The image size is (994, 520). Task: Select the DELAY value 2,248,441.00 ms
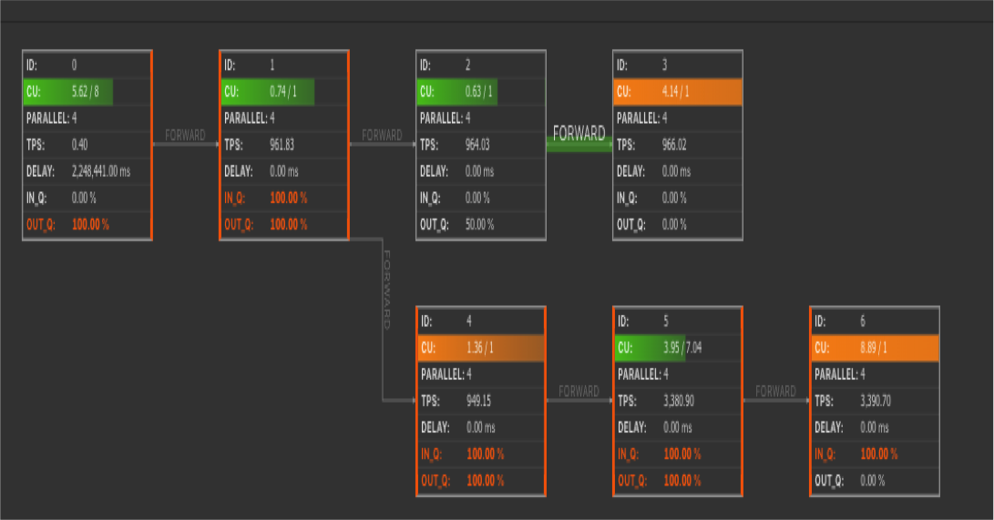coord(101,171)
